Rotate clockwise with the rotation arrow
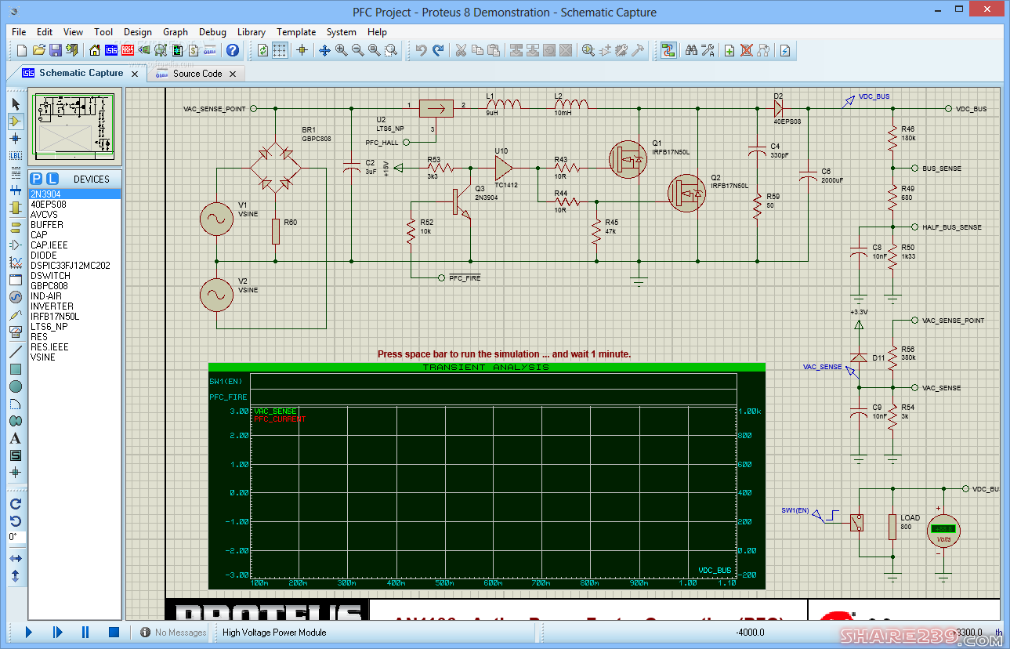The width and height of the screenshot is (1010, 649). click(16, 504)
